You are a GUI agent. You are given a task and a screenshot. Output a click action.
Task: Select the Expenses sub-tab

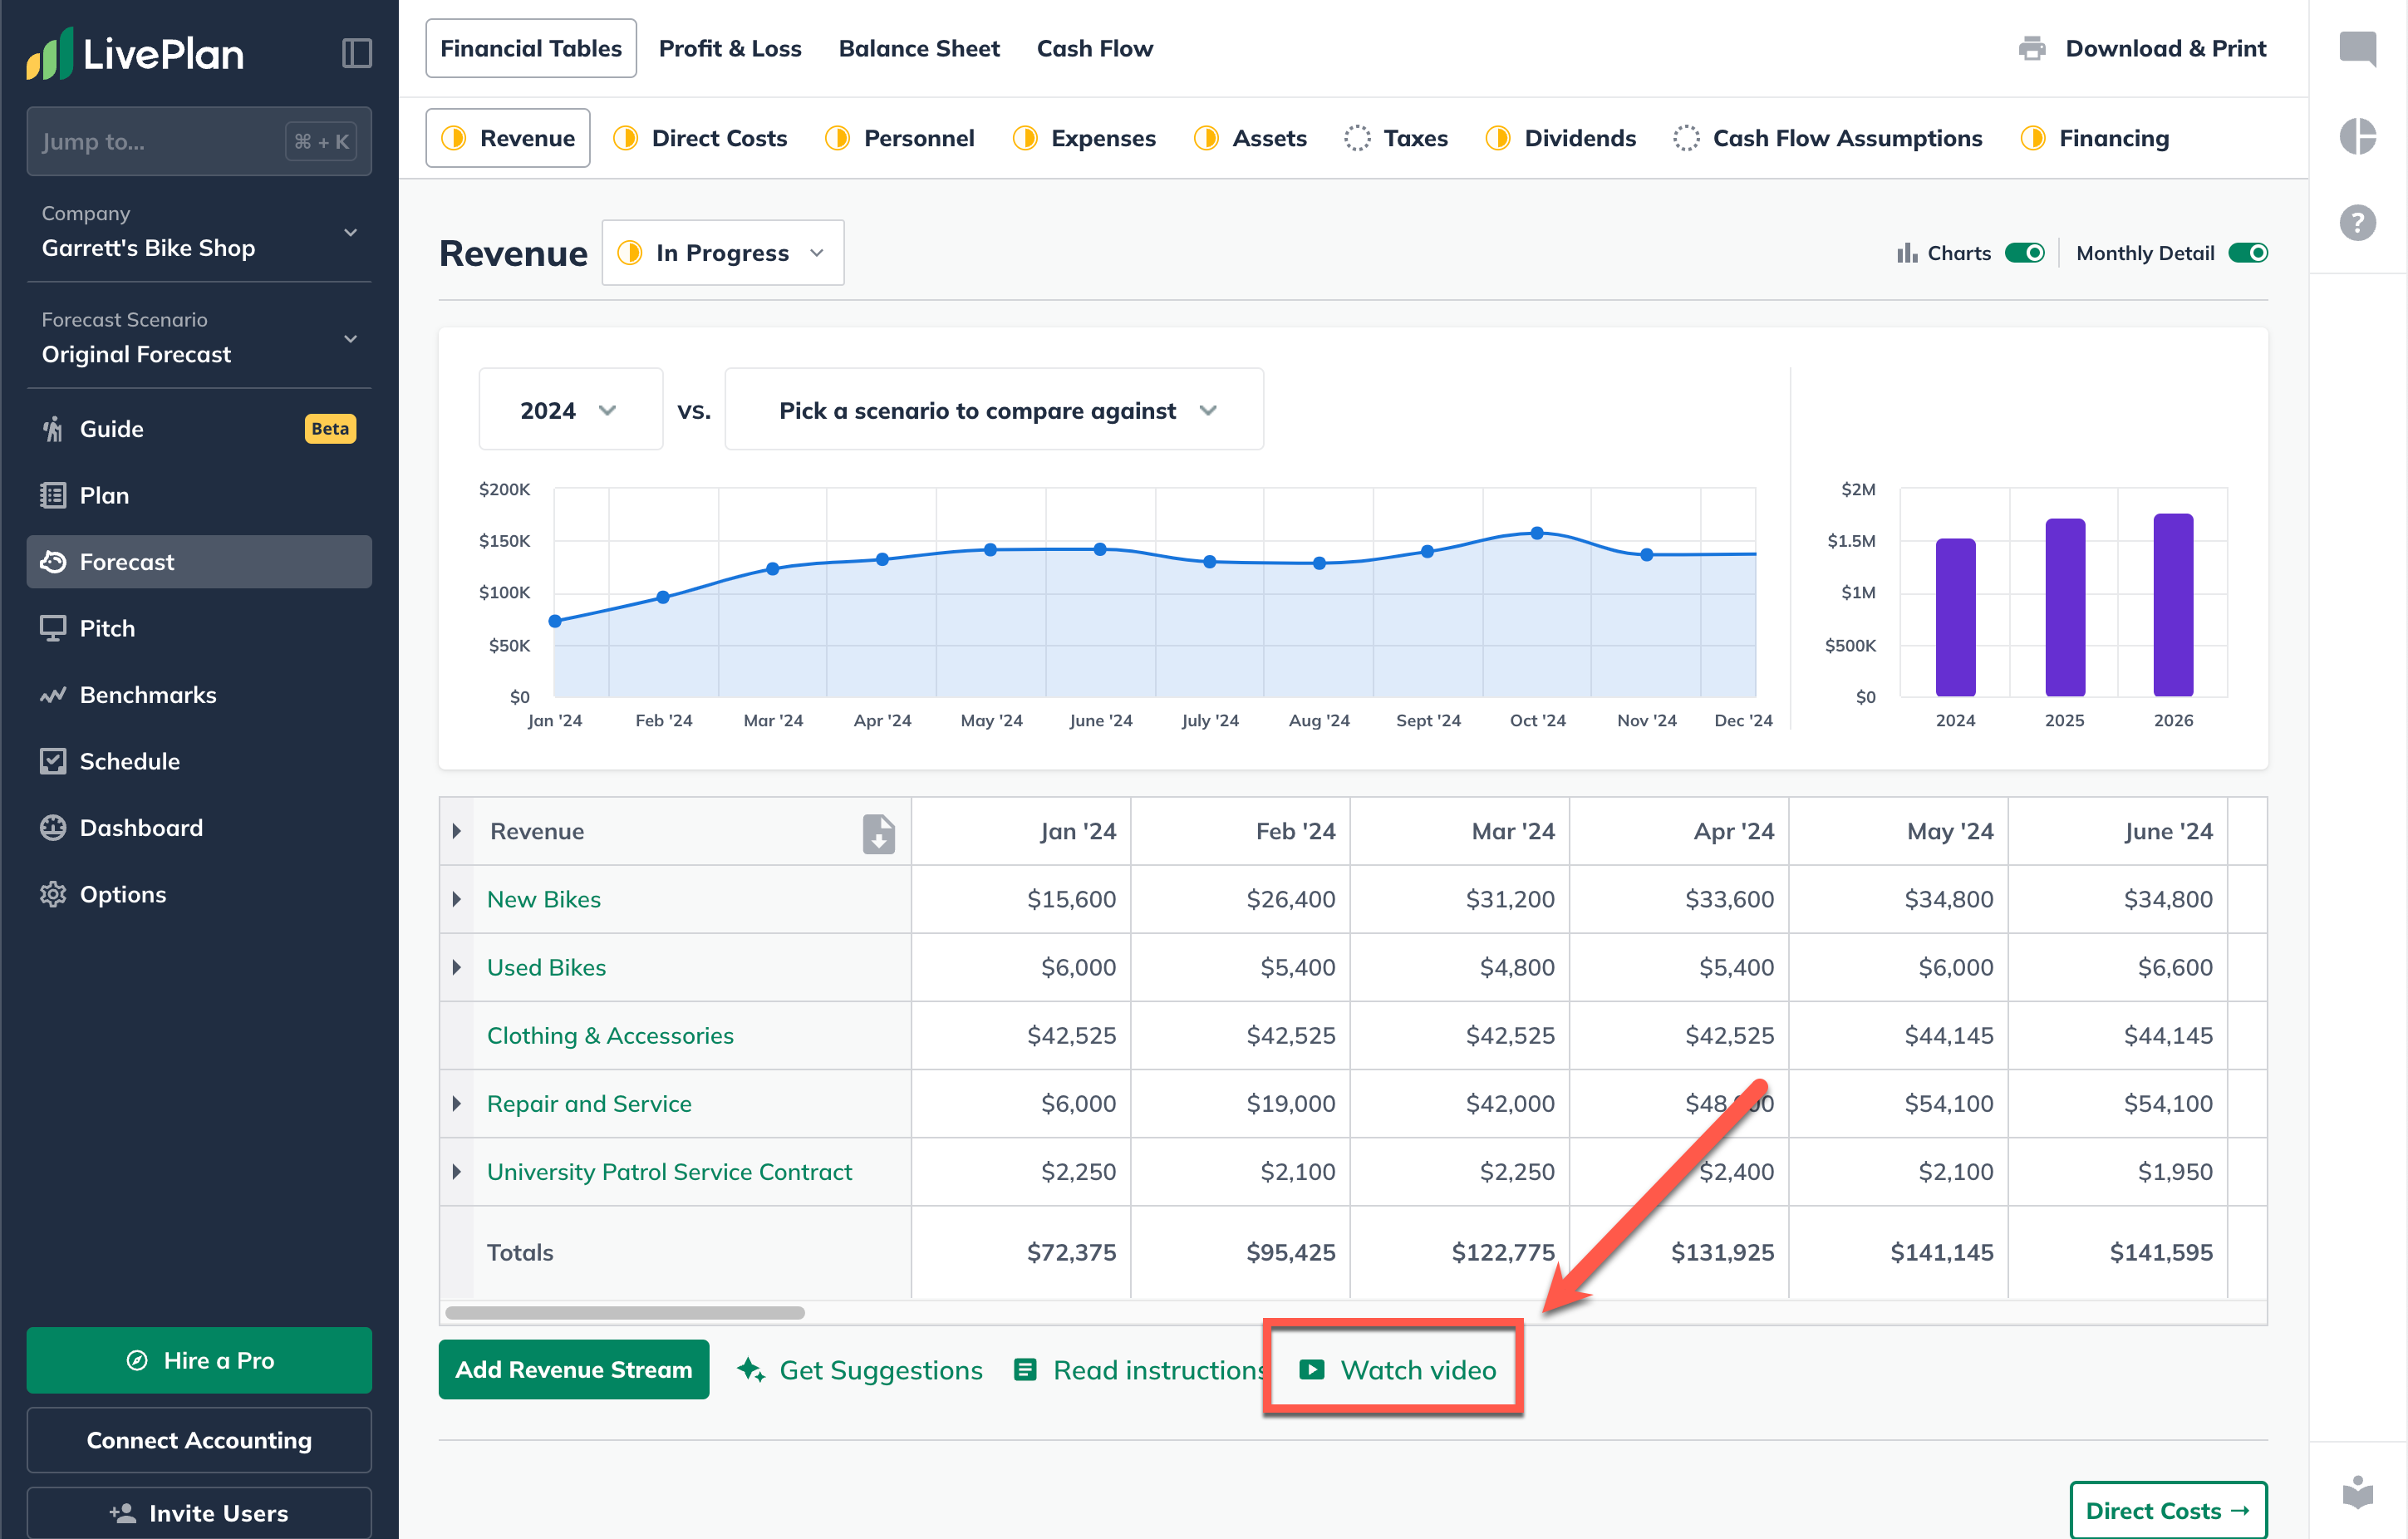1083,138
